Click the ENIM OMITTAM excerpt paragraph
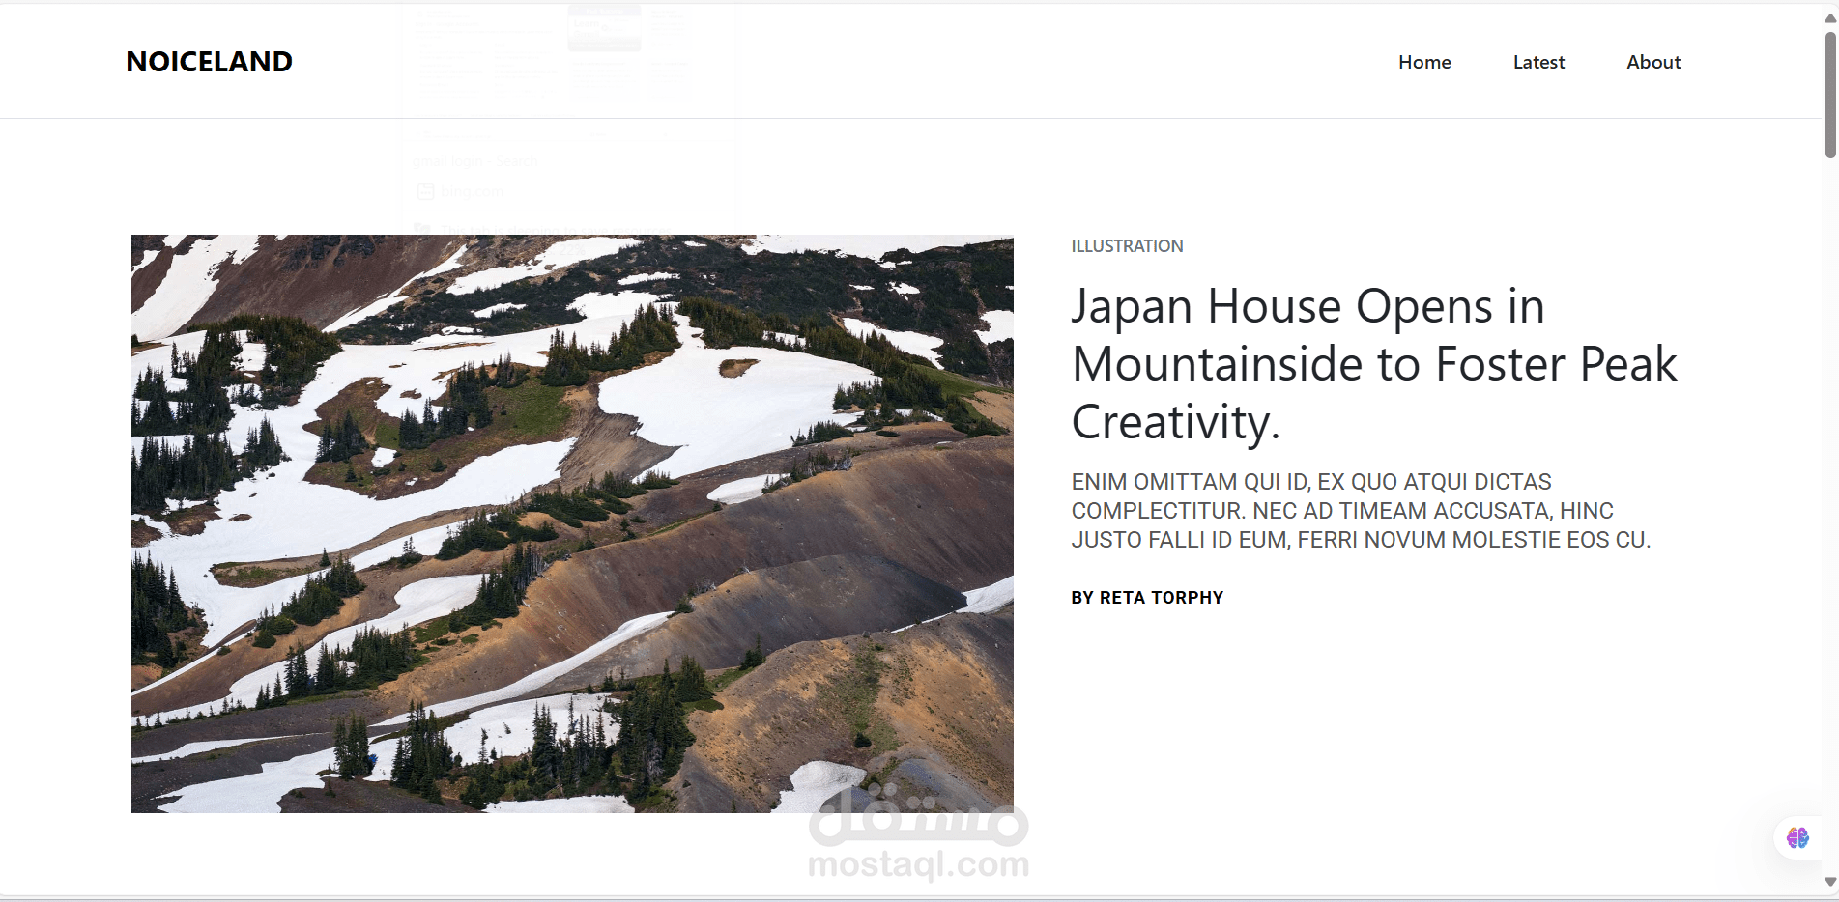The width and height of the screenshot is (1839, 902). (1361, 511)
